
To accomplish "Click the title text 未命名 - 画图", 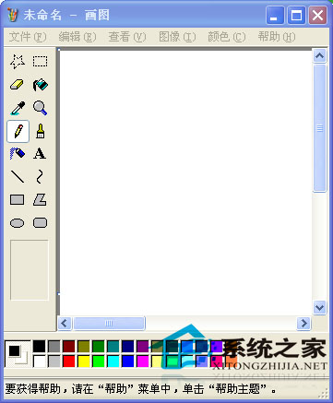I will pos(66,15).
